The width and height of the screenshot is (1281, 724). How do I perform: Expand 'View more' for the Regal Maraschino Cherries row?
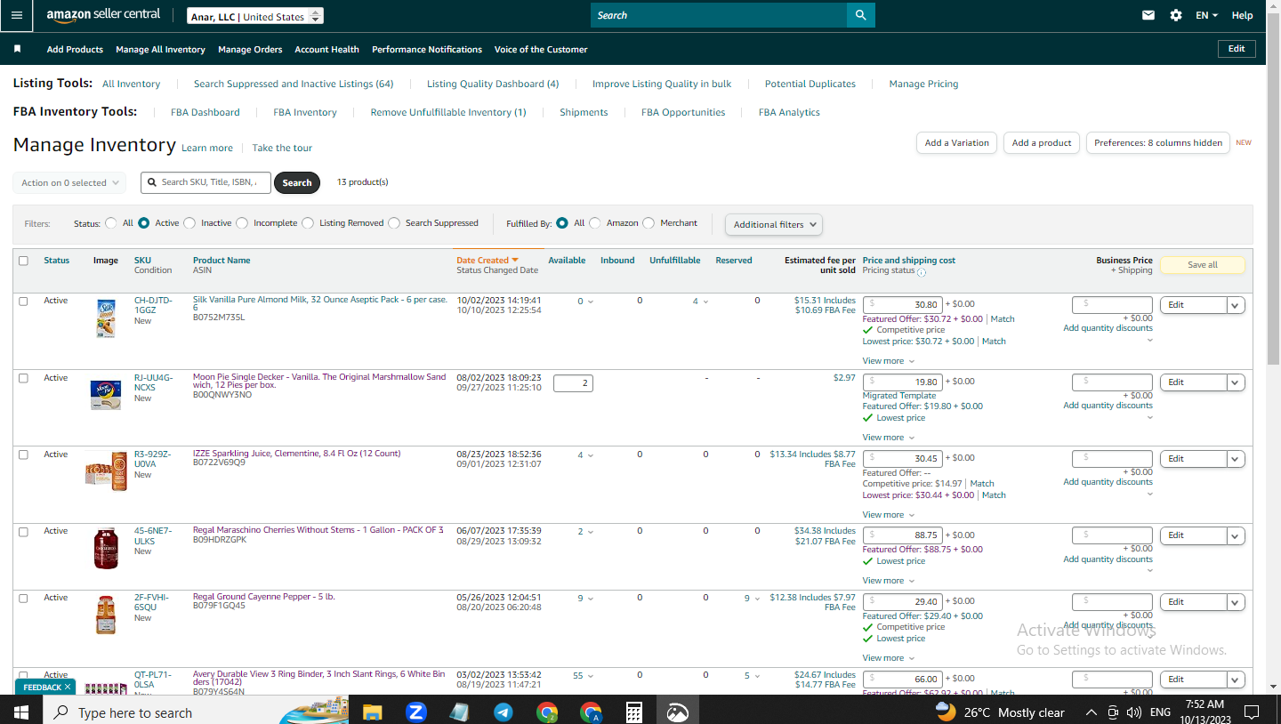pos(889,581)
